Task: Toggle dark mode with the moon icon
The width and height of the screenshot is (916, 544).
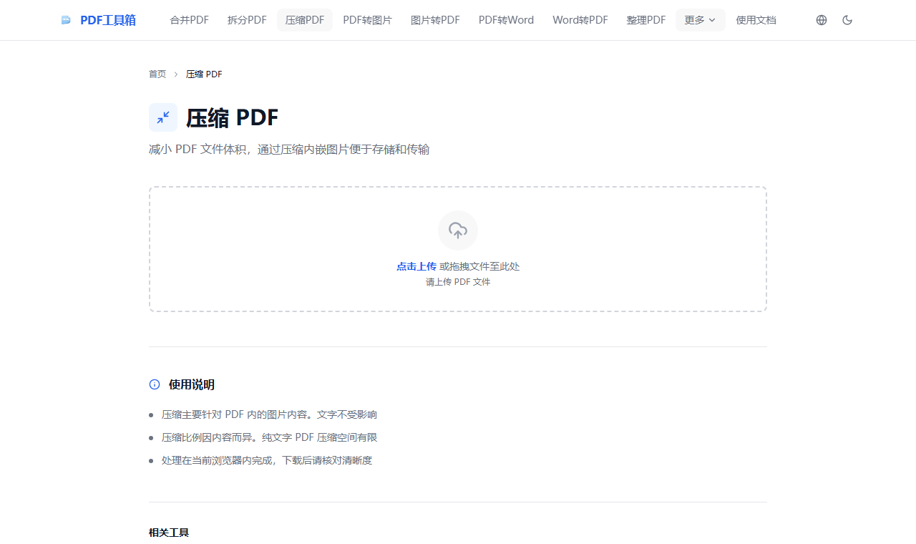Action: click(x=847, y=20)
